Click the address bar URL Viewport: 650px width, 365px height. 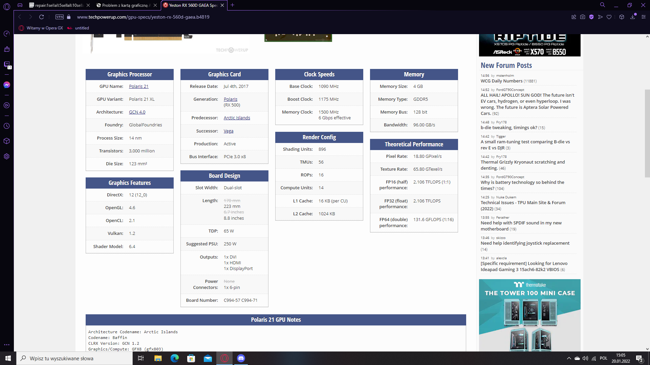pyautogui.click(x=143, y=17)
